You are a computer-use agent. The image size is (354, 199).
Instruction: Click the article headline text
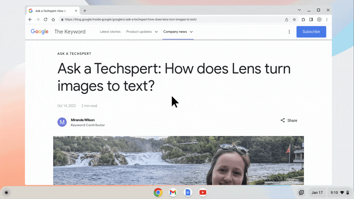click(174, 77)
